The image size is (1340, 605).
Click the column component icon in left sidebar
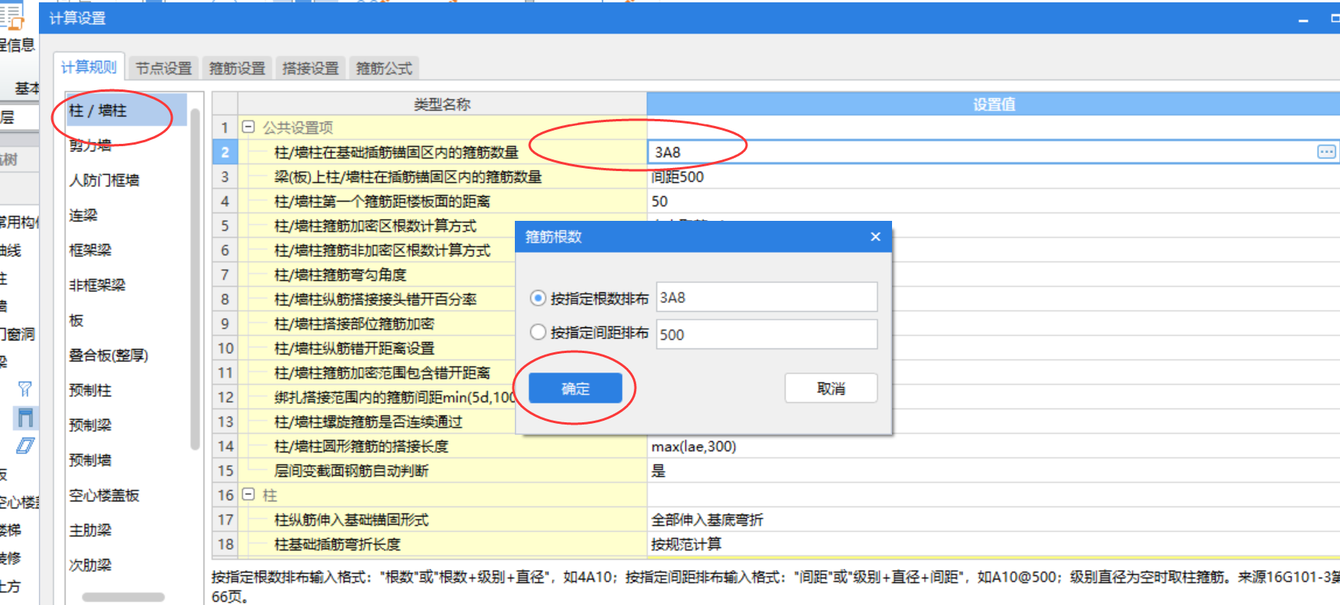click(x=26, y=418)
